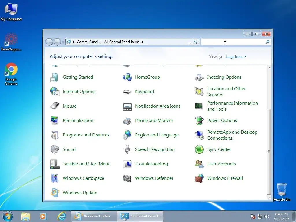Click the Sync Center link text
Screen dimensions: 296x222
tap(219, 149)
